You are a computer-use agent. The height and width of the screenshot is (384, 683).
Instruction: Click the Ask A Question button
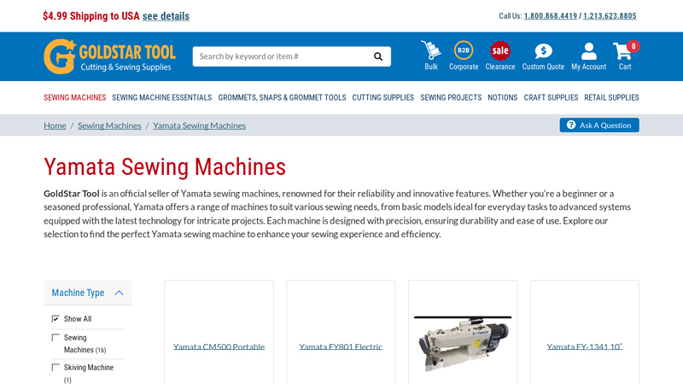[x=599, y=125]
